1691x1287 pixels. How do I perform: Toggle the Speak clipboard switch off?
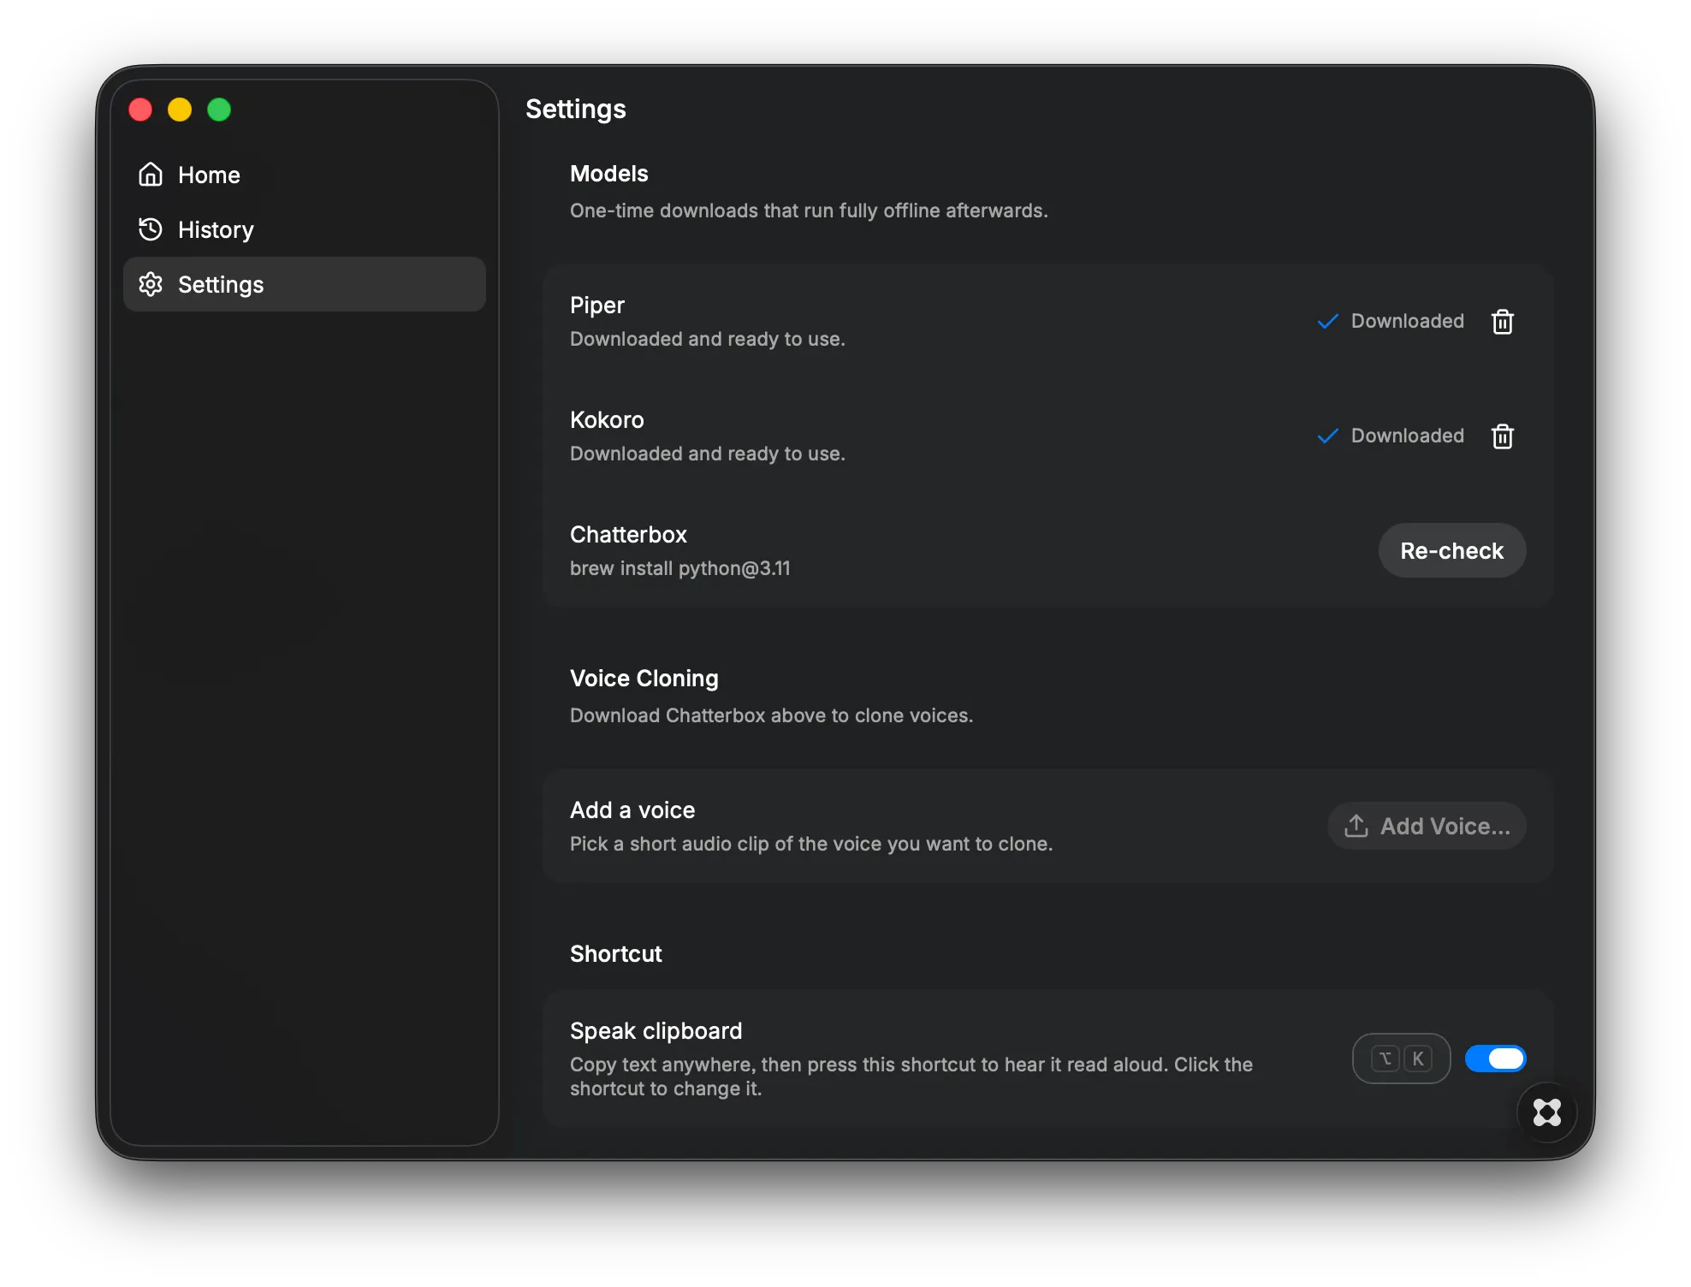1495,1059
